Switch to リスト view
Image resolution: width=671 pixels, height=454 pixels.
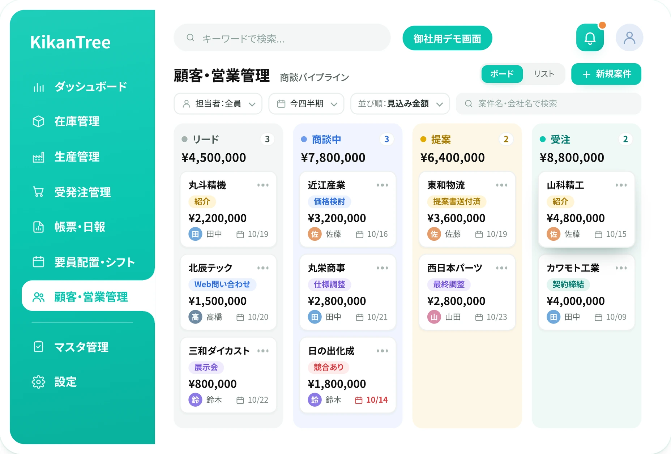tap(544, 74)
